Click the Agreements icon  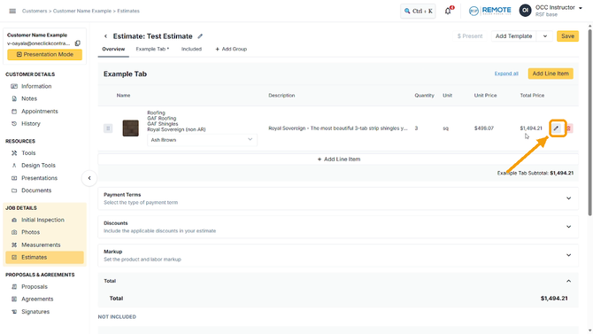pos(14,299)
